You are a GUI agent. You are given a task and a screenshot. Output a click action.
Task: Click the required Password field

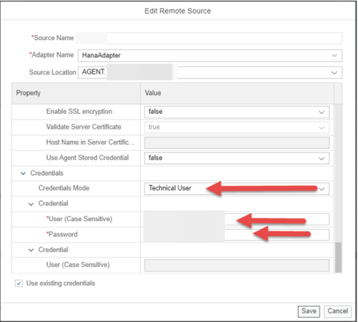(237, 235)
